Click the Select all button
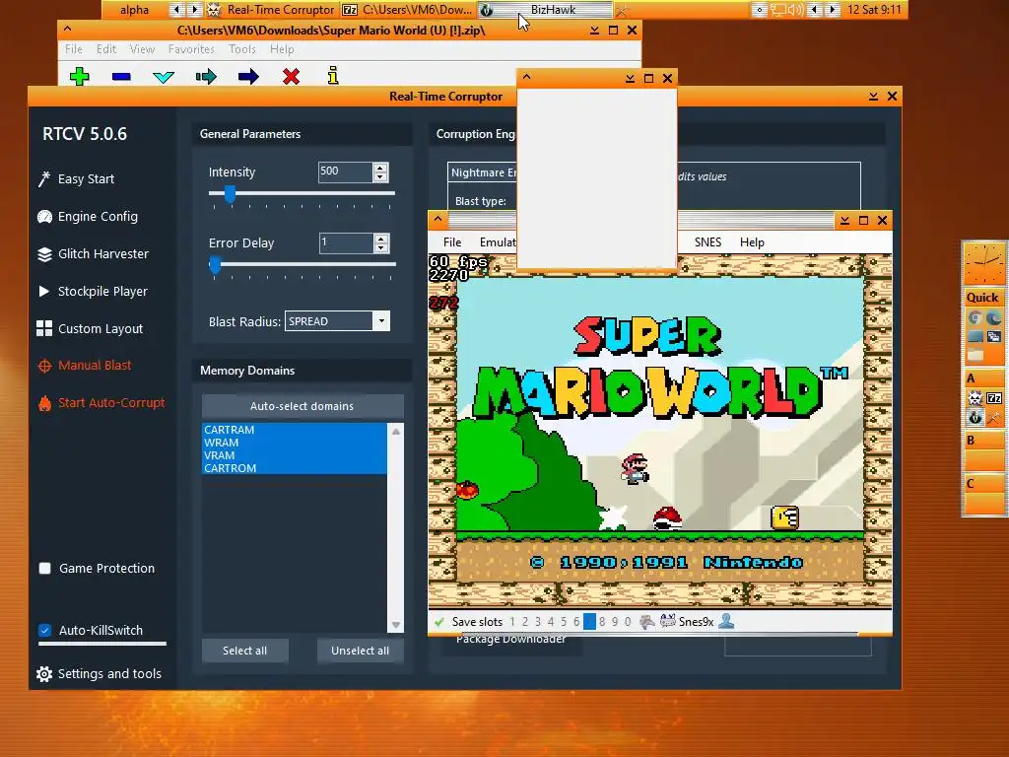The width and height of the screenshot is (1009, 757). (244, 651)
